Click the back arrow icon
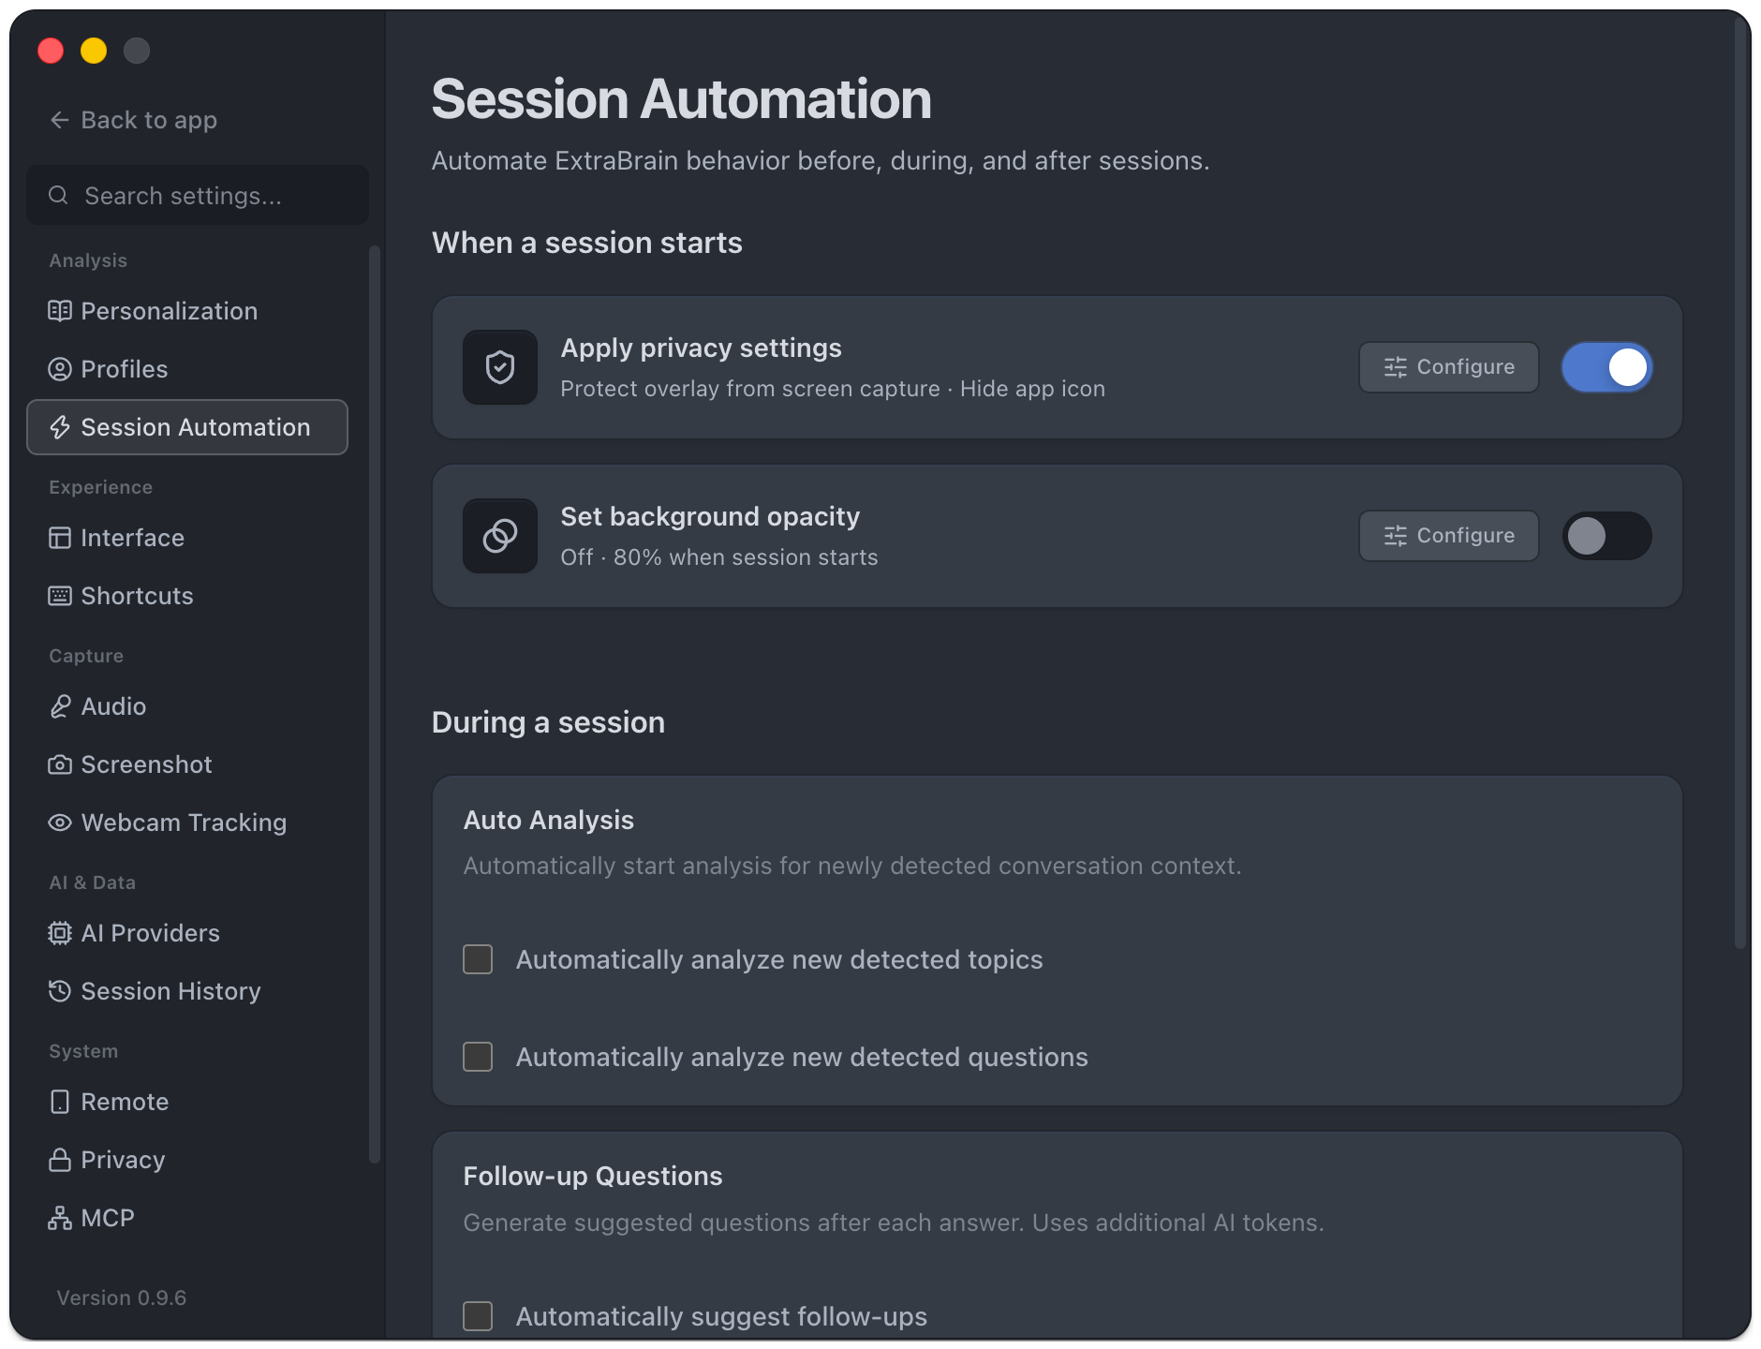 [60, 120]
